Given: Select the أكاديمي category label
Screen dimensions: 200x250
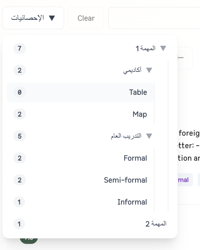Looking at the screenshot, I should tap(132, 70).
